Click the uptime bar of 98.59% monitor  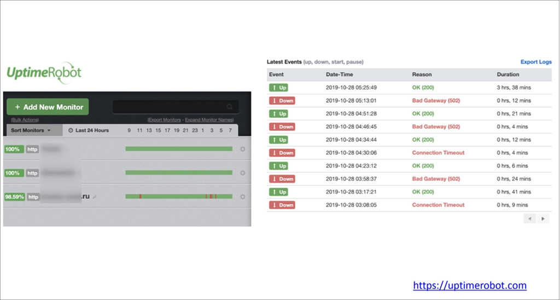tap(179, 197)
